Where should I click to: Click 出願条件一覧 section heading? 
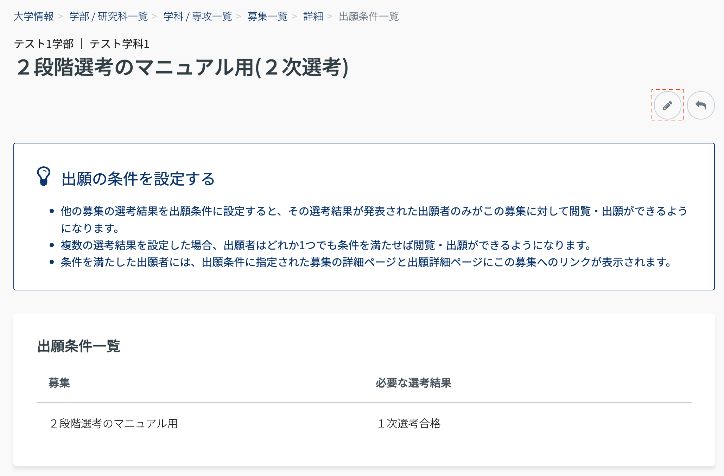(79, 346)
